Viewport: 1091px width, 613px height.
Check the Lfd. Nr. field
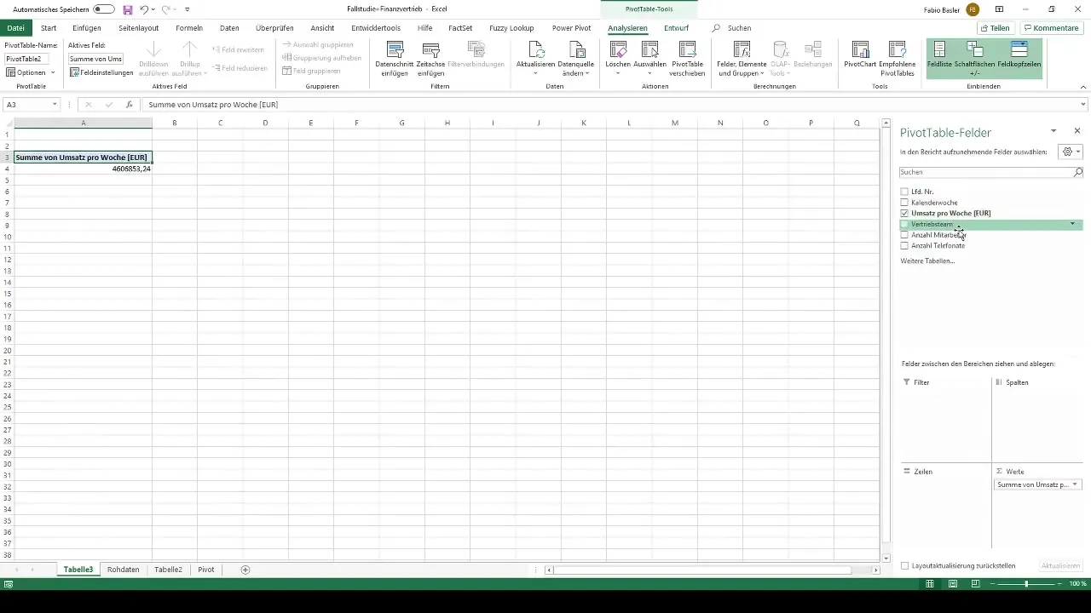point(905,192)
